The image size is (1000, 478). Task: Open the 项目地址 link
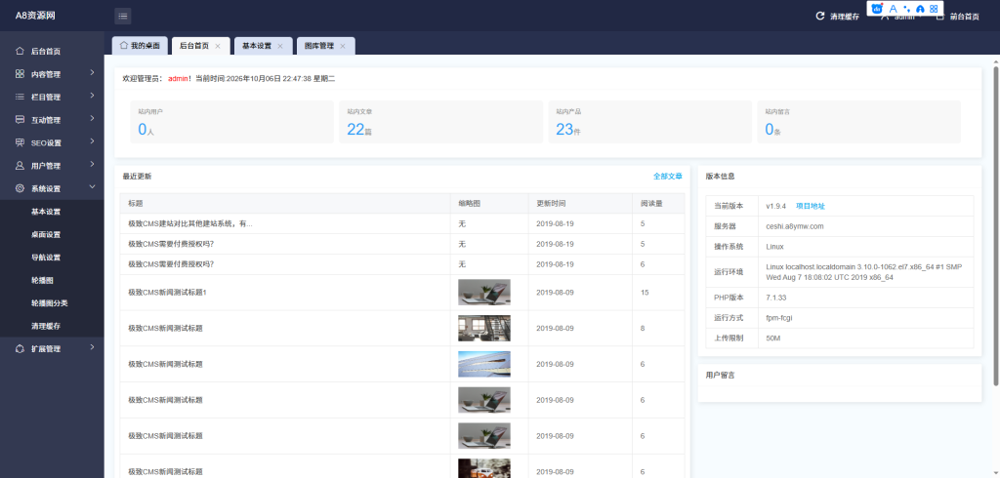tap(810, 206)
